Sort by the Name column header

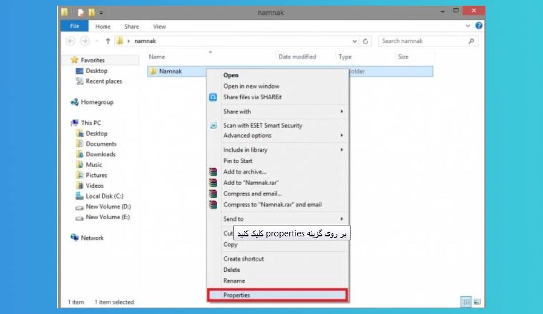click(x=157, y=57)
